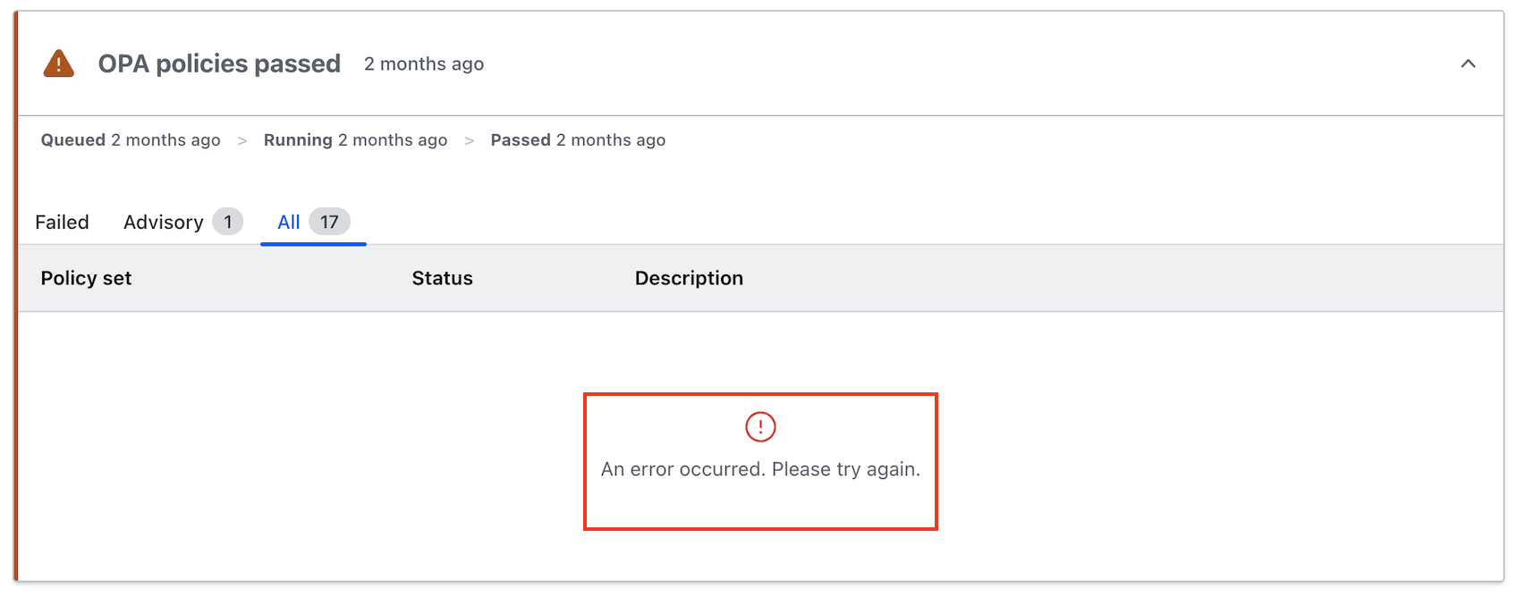Click the Running stage label
The width and height of the screenshot is (1517, 597).
298,140
